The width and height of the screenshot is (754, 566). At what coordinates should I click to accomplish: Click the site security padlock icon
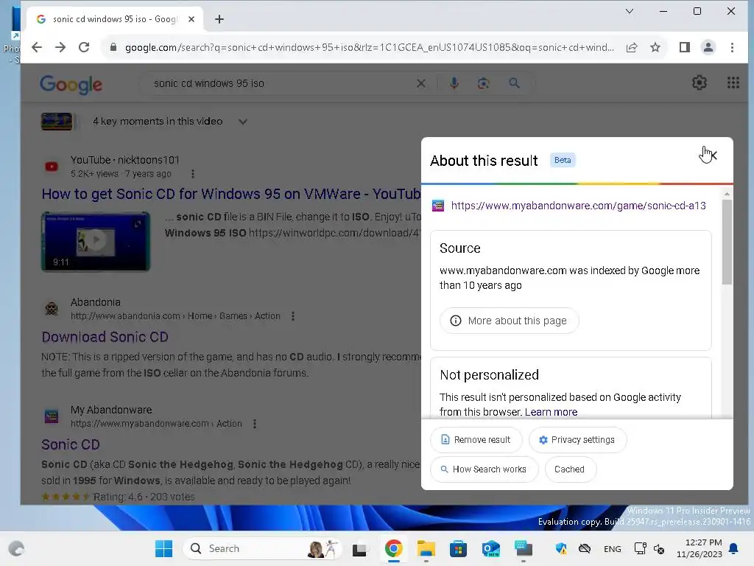coord(113,47)
